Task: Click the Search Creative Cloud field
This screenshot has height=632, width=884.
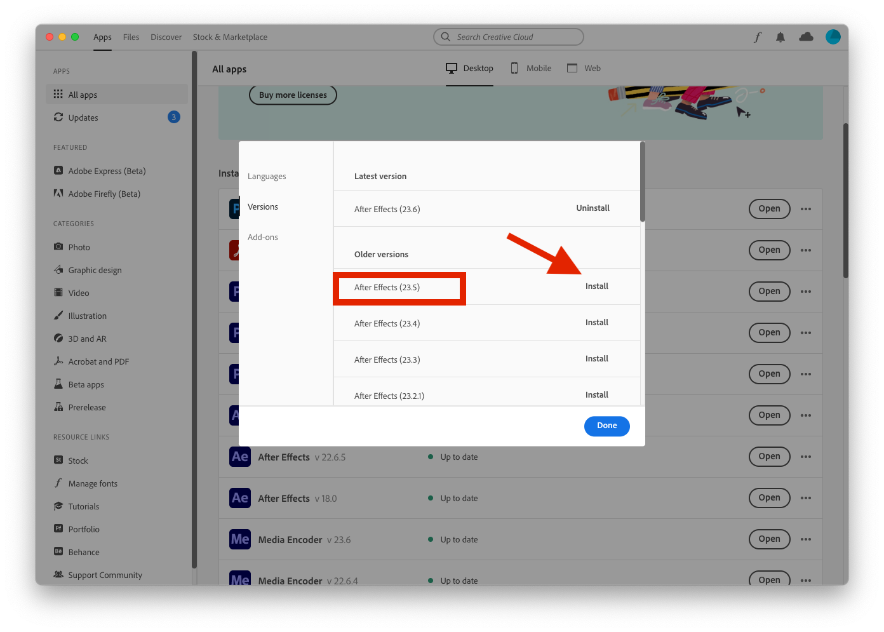Action: (509, 37)
